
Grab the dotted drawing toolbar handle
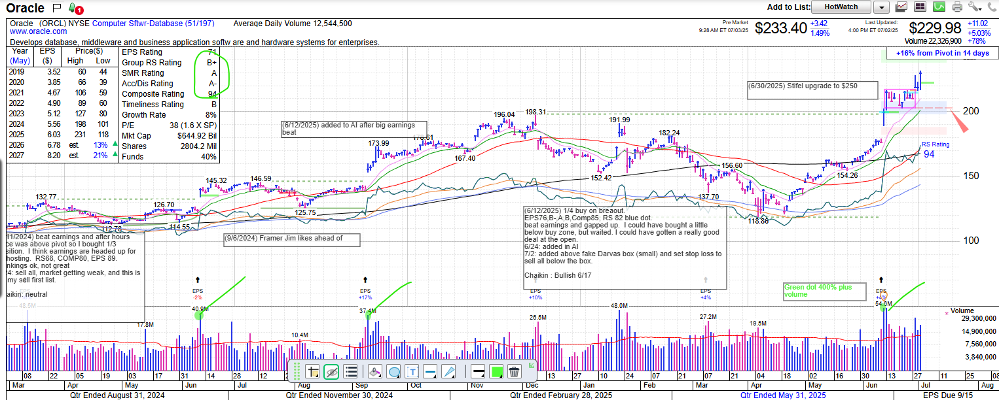[x=296, y=372]
